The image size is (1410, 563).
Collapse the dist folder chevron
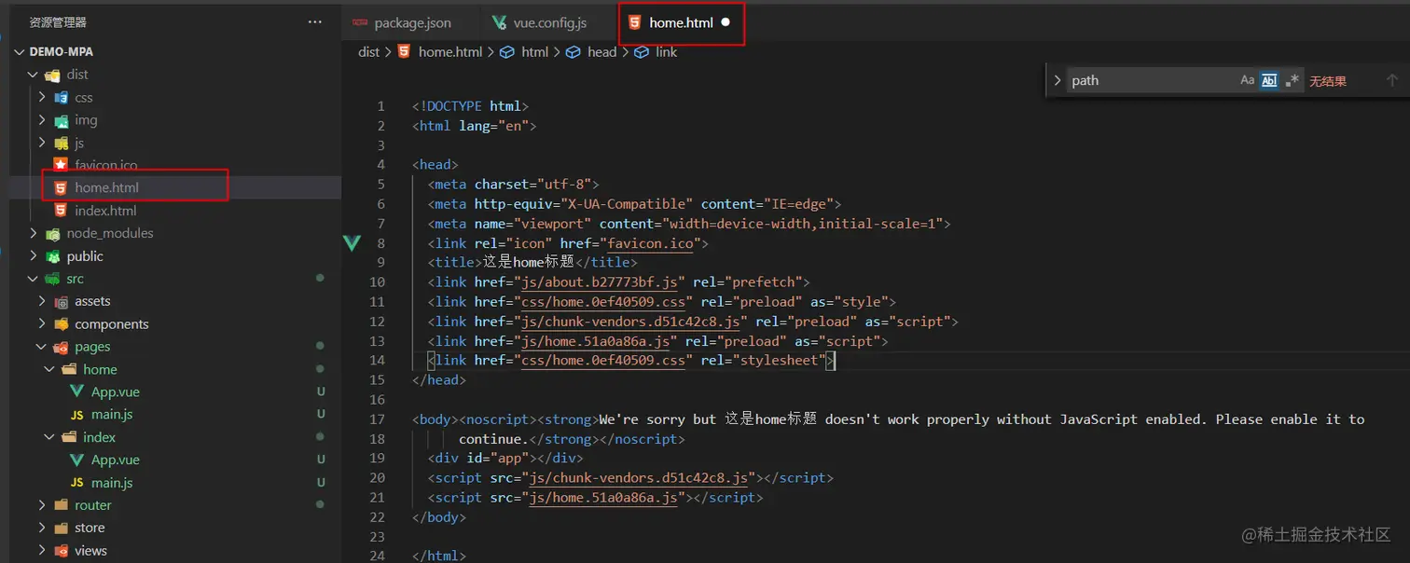click(x=34, y=75)
